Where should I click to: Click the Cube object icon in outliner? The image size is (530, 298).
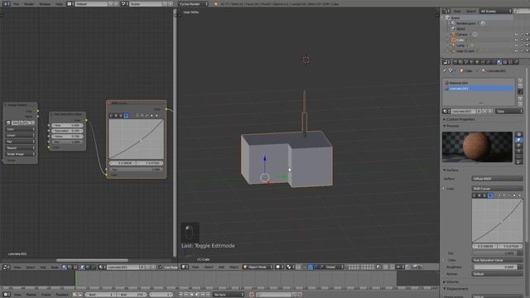(x=453, y=40)
